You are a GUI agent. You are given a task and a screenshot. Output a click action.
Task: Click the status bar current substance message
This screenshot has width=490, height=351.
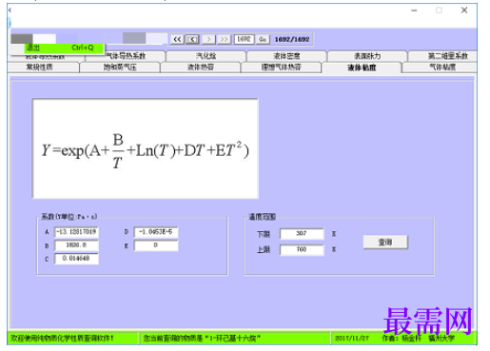(x=202, y=339)
